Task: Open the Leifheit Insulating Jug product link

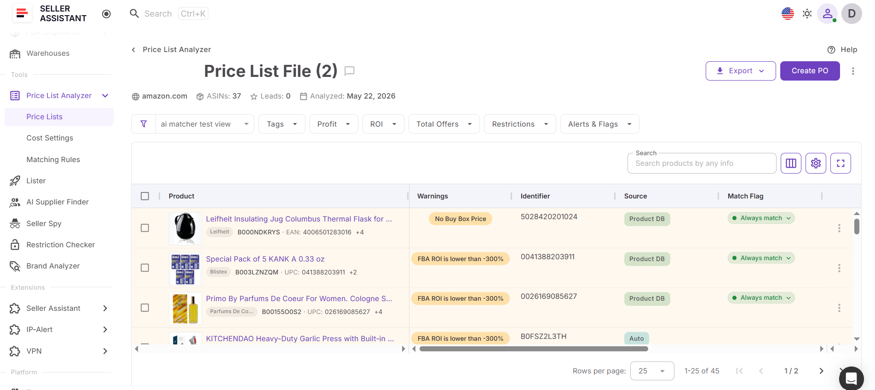Action: pyautogui.click(x=299, y=219)
